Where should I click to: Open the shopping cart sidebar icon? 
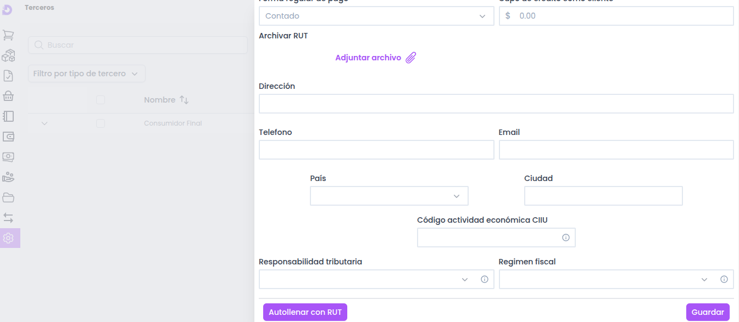[x=8, y=35]
